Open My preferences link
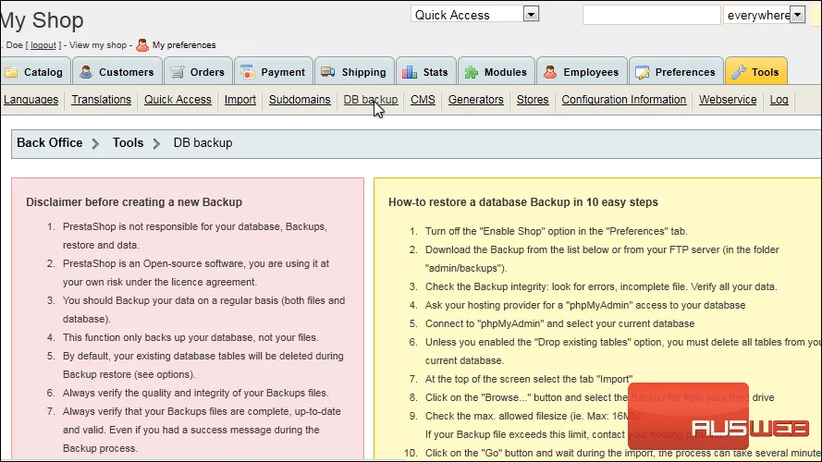The width and height of the screenshot is (822, 462). tap(184, 45)
